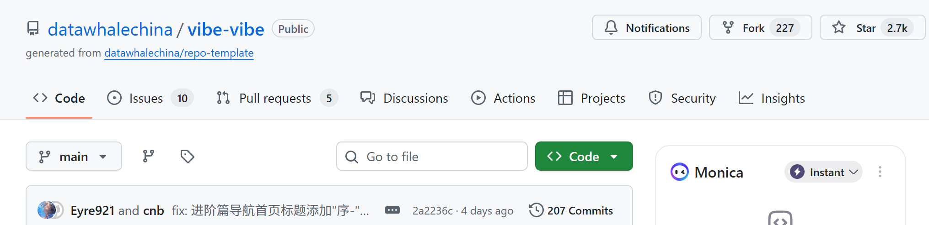Image resolution: width=929 pixels, height=225 pixels.
Task: Fork the repository
Action: point(760,28)
